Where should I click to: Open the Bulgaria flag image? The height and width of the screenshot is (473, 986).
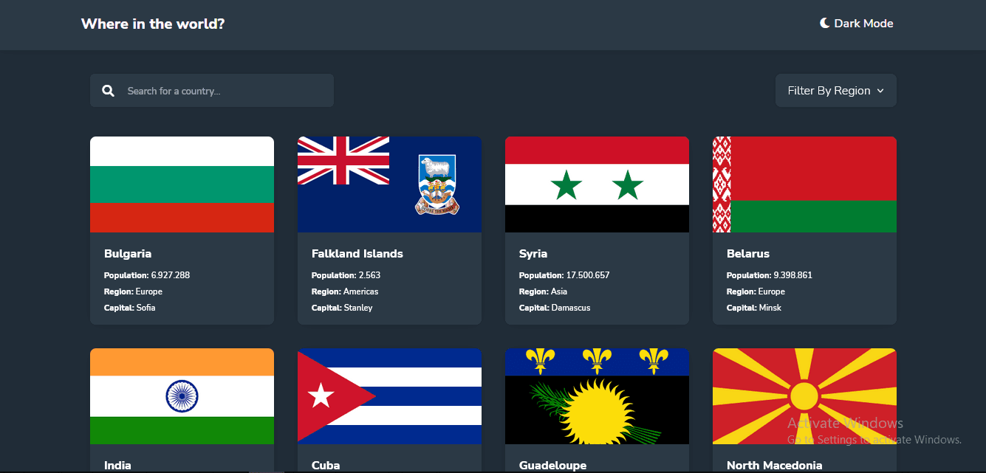coord(182,184)
